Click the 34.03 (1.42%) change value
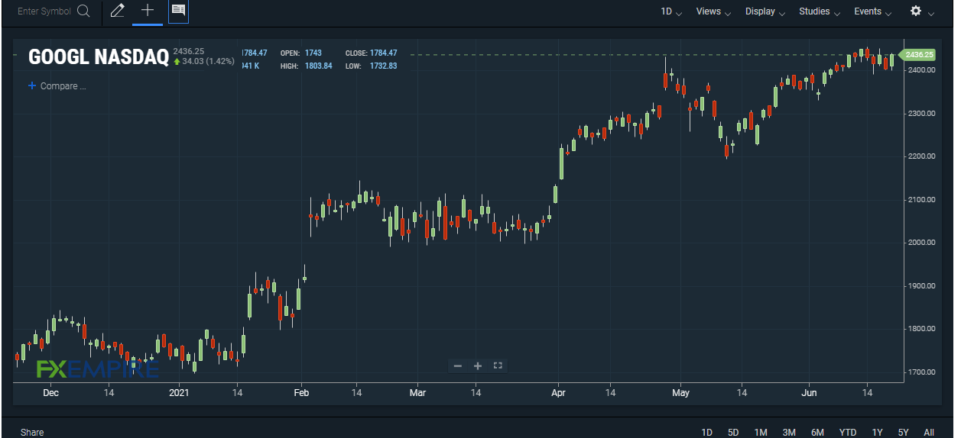 click(x=205, y=61)
